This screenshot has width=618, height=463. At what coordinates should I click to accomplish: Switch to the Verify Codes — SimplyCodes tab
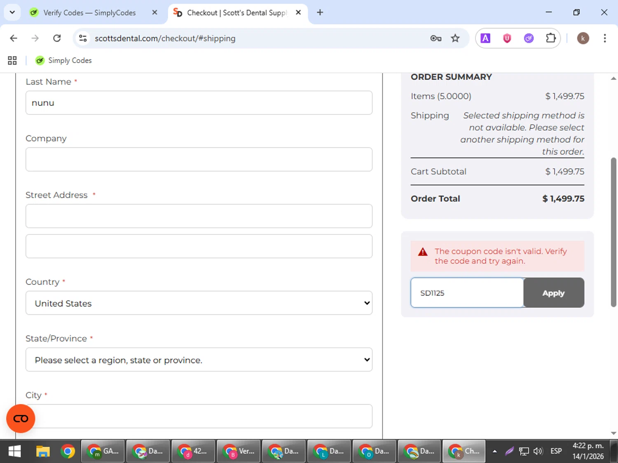point(89,13)
